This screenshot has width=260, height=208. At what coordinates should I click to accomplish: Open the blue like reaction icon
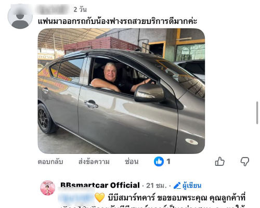pyautogui.click(x=159, y=162)
